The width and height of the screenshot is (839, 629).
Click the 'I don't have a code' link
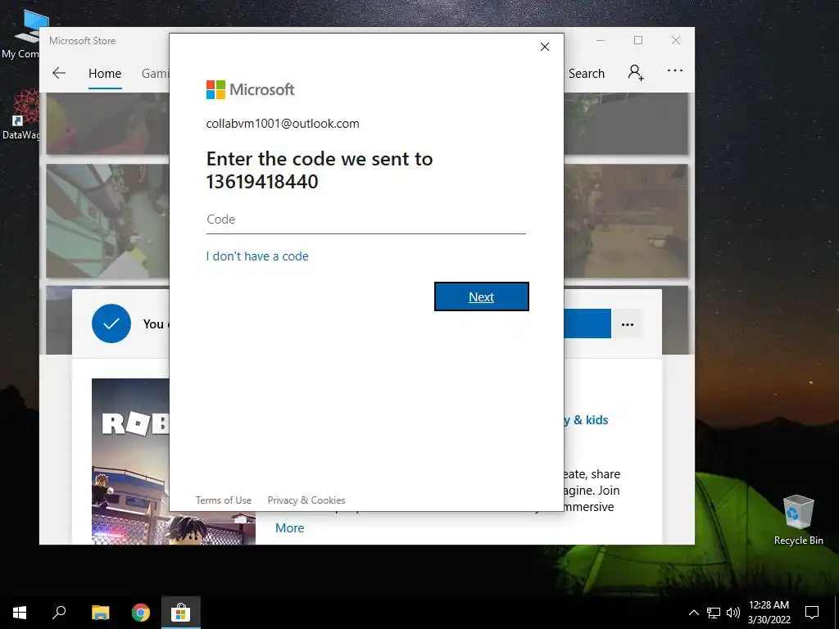[x=257, y=256]
